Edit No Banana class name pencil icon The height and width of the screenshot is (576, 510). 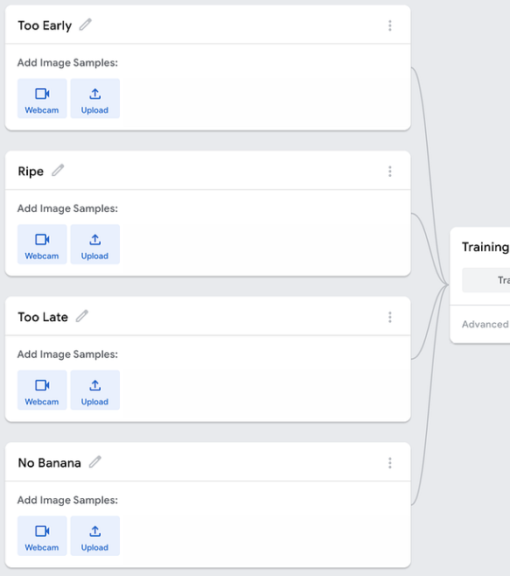click(x=95, y=462)
